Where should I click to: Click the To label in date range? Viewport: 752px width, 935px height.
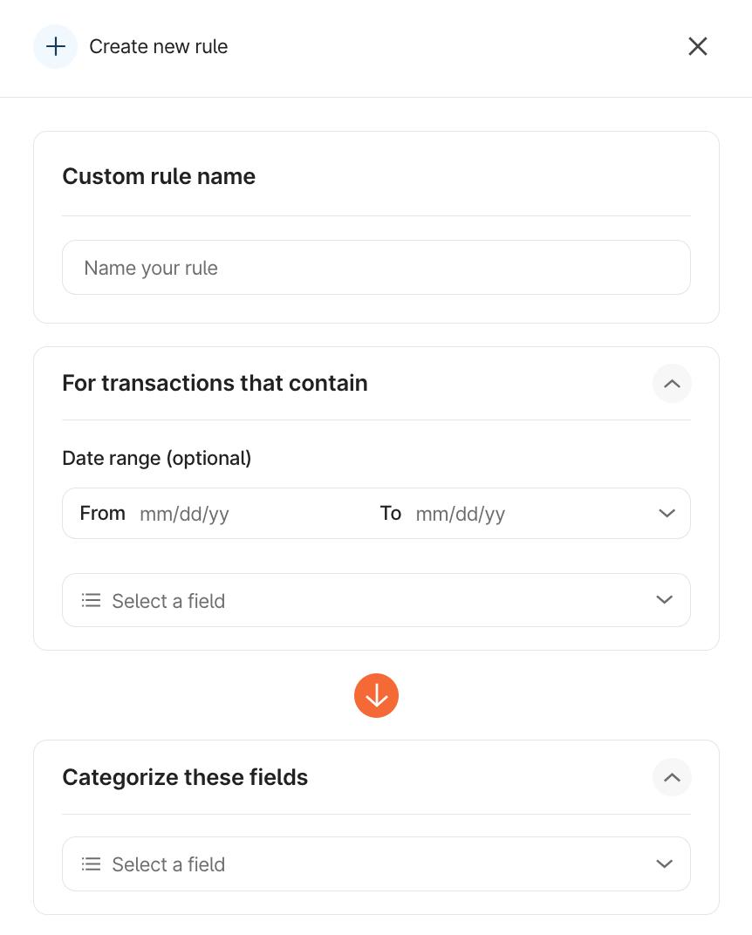[390, 513]
